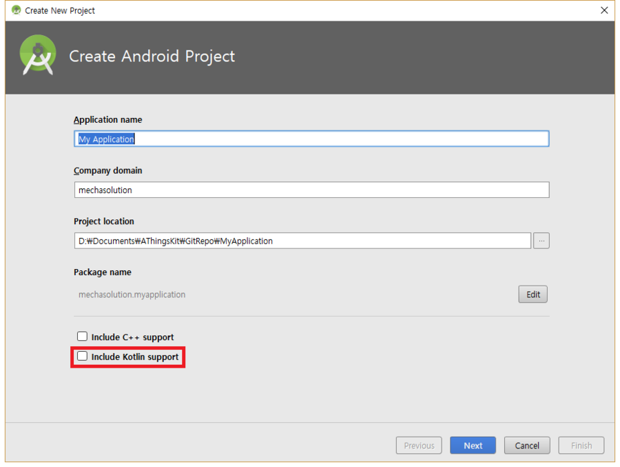Click into the Company domain field
The width and height of the screenshot is (620, 467).
coord(311,190)
